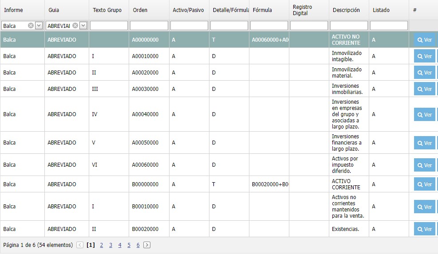Navigate to page 4 in pager
The width and height of the screenshot is (438, 254).
pos(120,245)
